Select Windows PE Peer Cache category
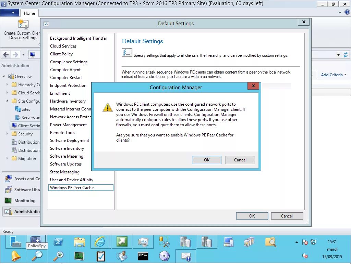 (81, 188)
